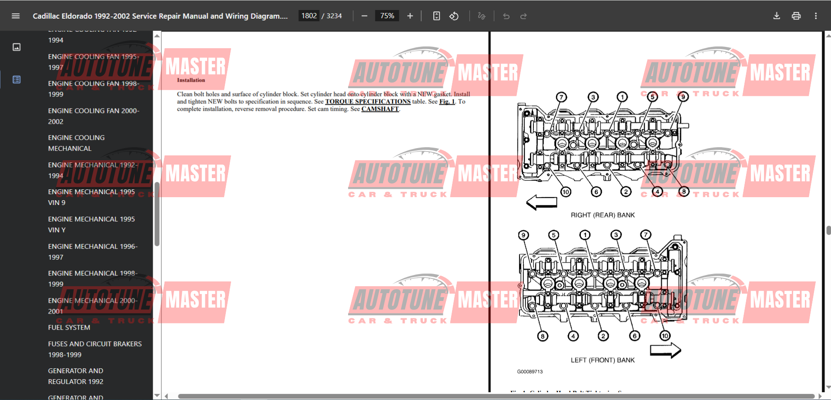Rotate the document counterclockwise
This screenshot has width=831, height=400.
pyautogui.click(x=454, y=16)
